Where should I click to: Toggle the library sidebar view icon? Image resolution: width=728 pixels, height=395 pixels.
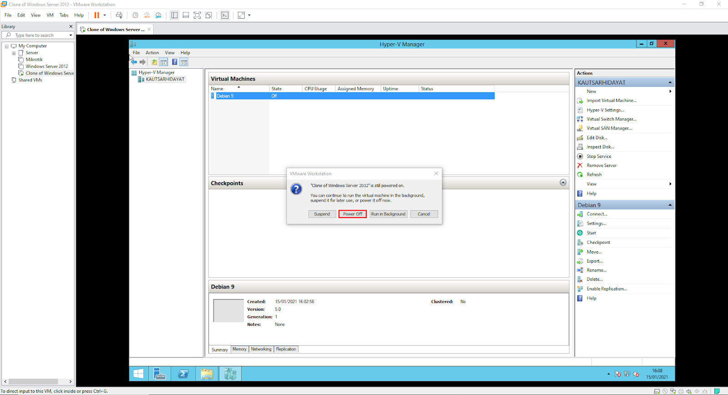click(174, 15)
